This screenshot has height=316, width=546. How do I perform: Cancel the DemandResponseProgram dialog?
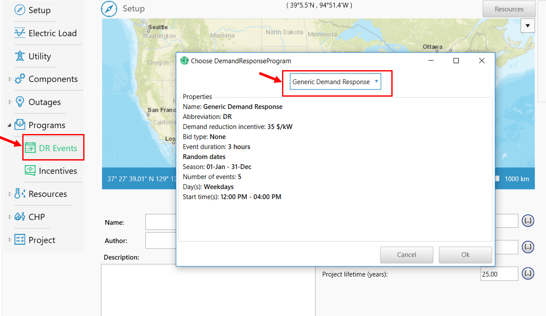click(406, 255)
